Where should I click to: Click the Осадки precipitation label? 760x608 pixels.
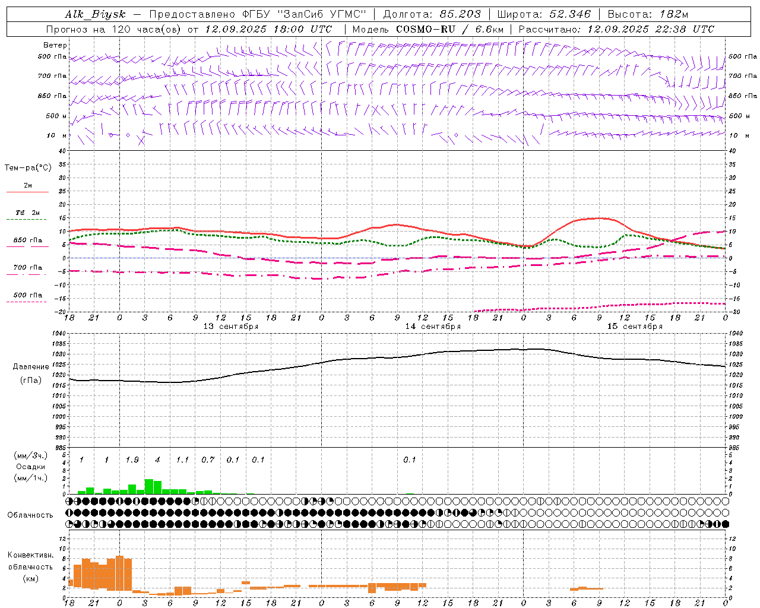(x=31, y=467)
